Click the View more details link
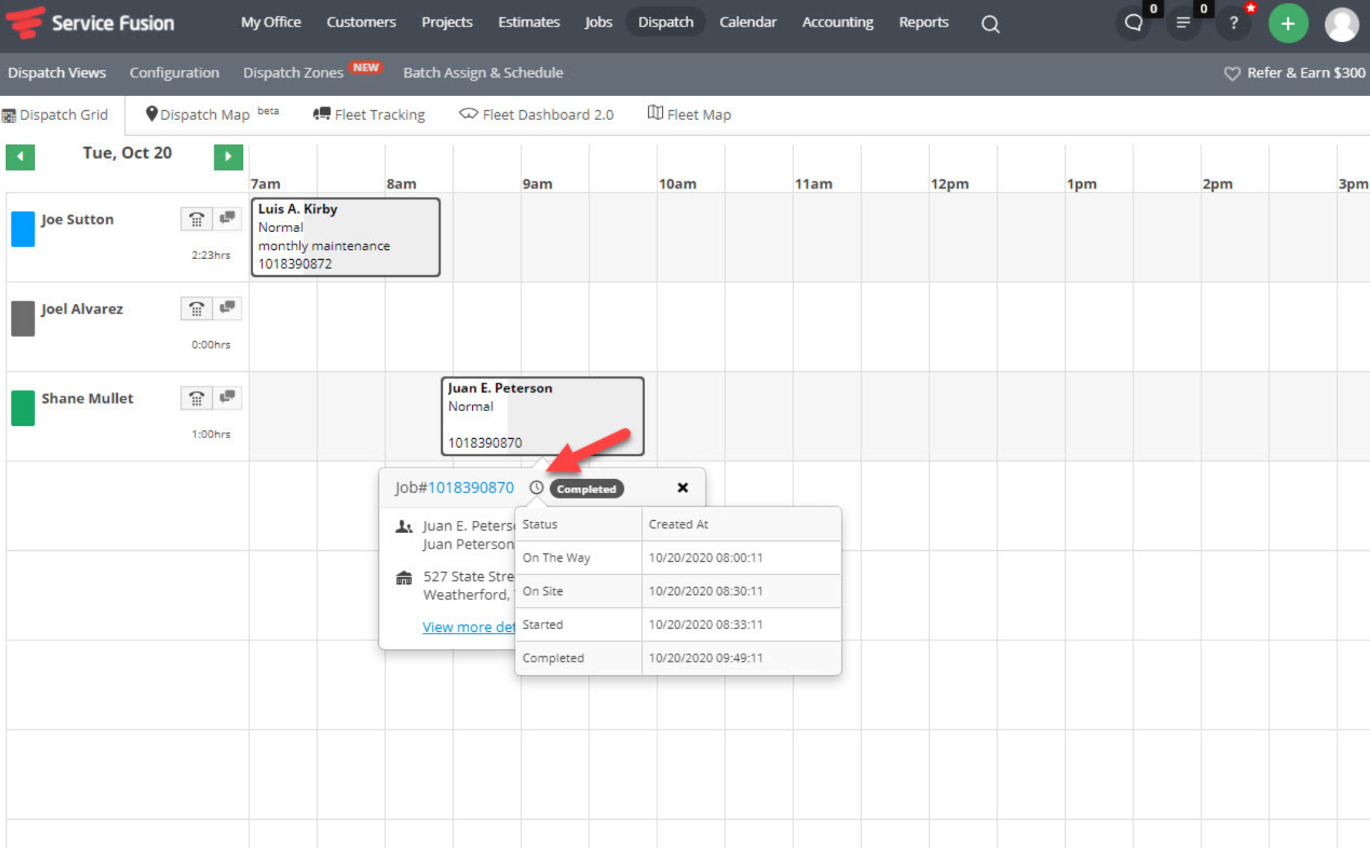The image size is (1370, 848). pyautogui.click(x=469, y=627)
